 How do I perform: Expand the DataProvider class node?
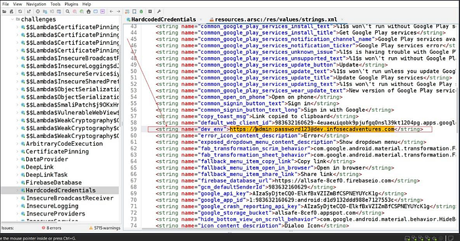click(x=17, y=160)
